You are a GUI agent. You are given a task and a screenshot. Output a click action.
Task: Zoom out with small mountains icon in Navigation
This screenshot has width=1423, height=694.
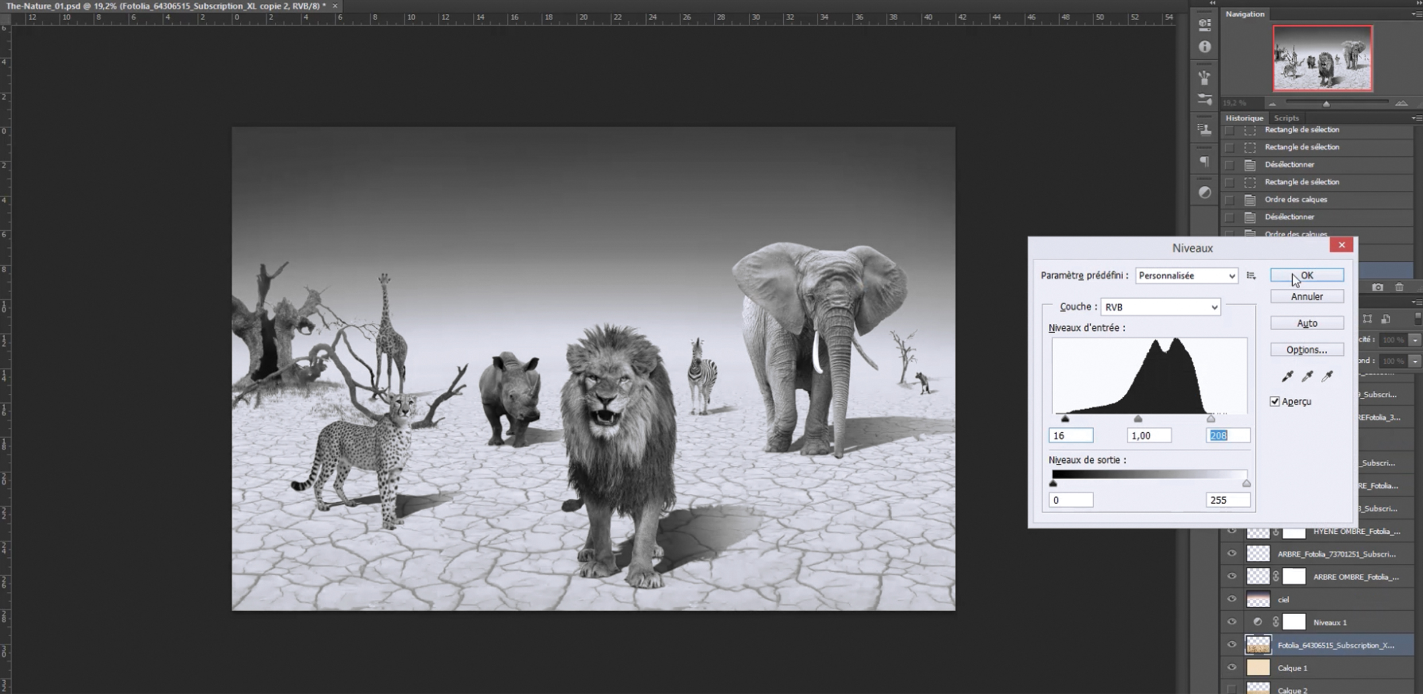pyautogui.click(x=1273, y=104)
